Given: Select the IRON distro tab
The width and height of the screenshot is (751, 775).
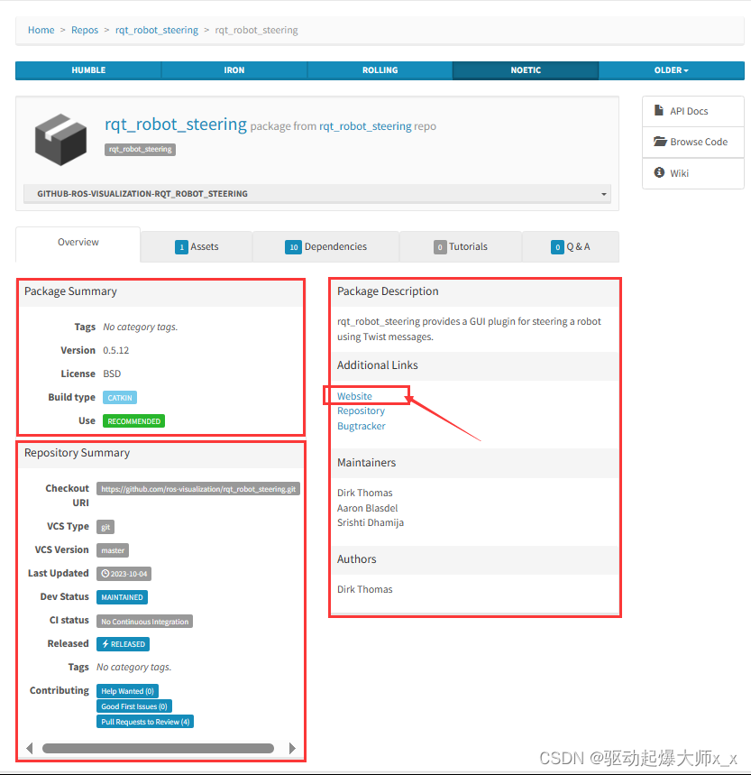Looking at the screenshot, I should point(234,70).
